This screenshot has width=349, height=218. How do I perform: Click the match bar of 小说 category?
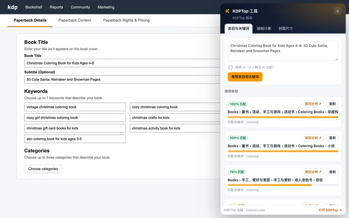pyautogui.click(x=283, y=151)
